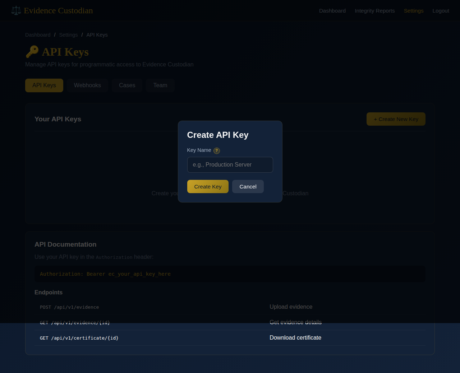The height and width of the screenshot is (373, 460).
Task: Focus the Key Name input field
Action: 230,165
